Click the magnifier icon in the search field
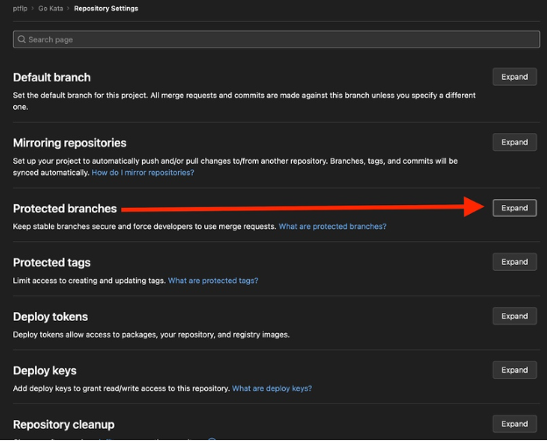 (x=21, y=39)
